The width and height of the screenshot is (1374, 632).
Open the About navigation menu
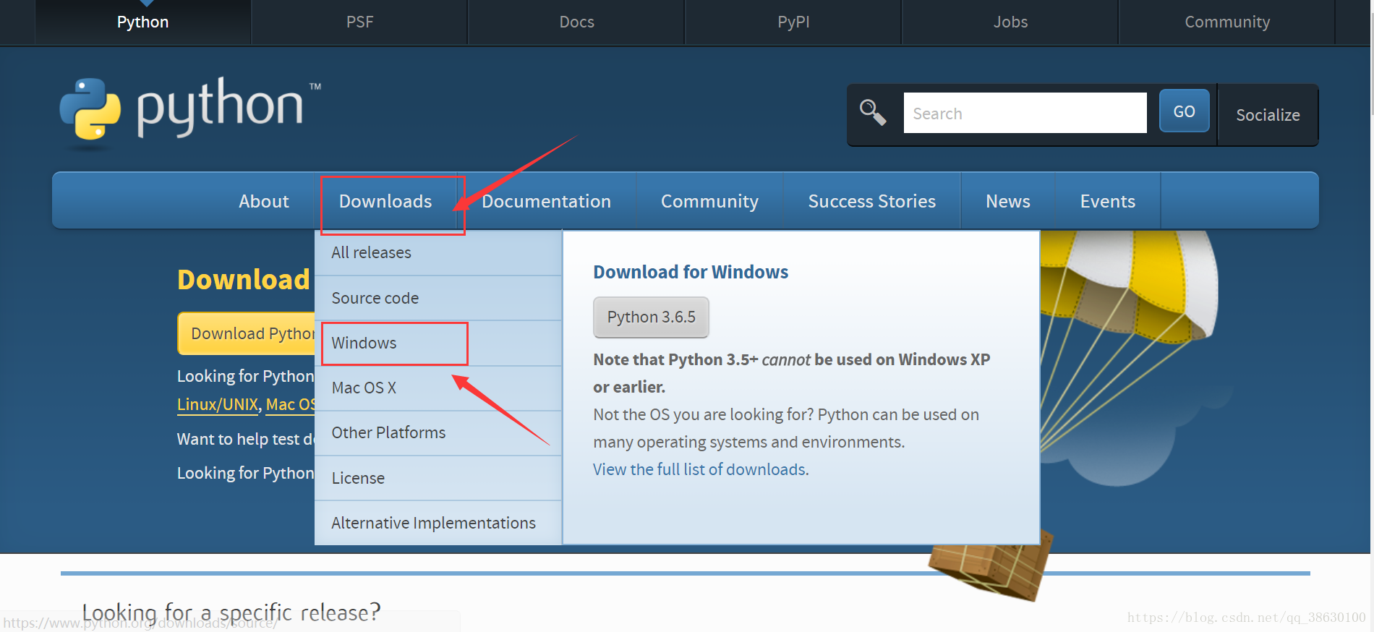point(264,201)
